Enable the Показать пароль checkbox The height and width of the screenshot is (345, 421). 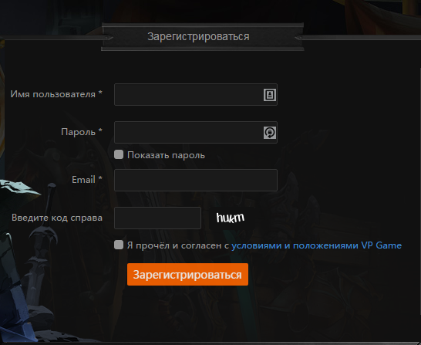[119, 154]
